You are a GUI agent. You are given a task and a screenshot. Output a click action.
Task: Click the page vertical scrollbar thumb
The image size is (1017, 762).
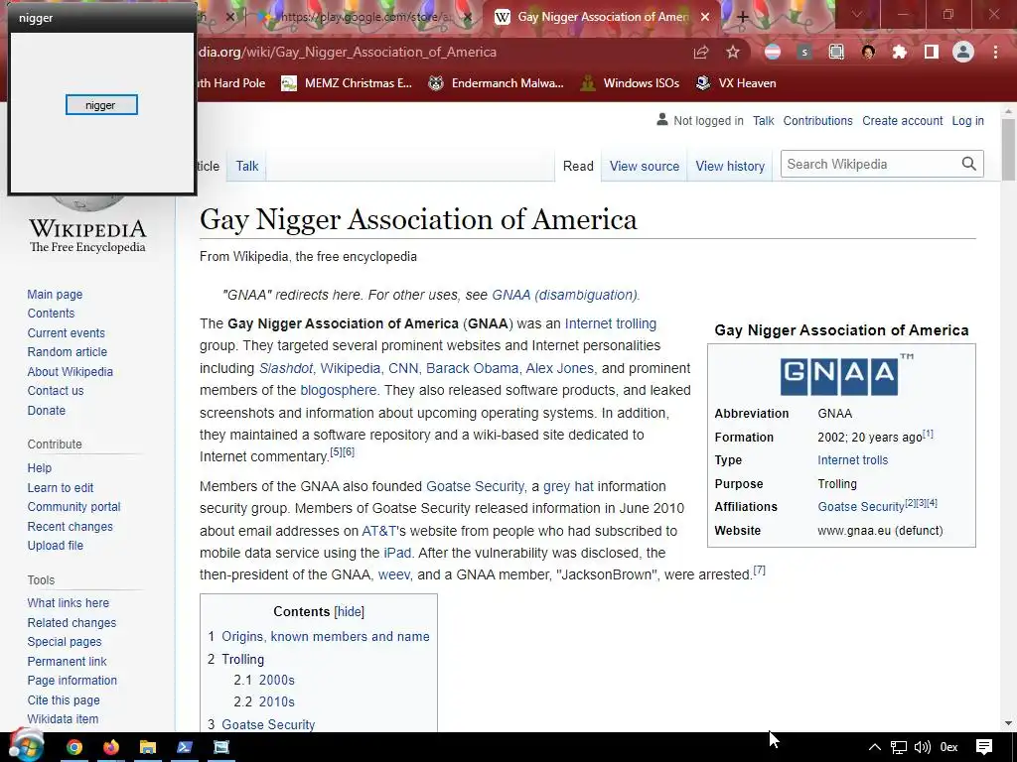(1008, 151)
